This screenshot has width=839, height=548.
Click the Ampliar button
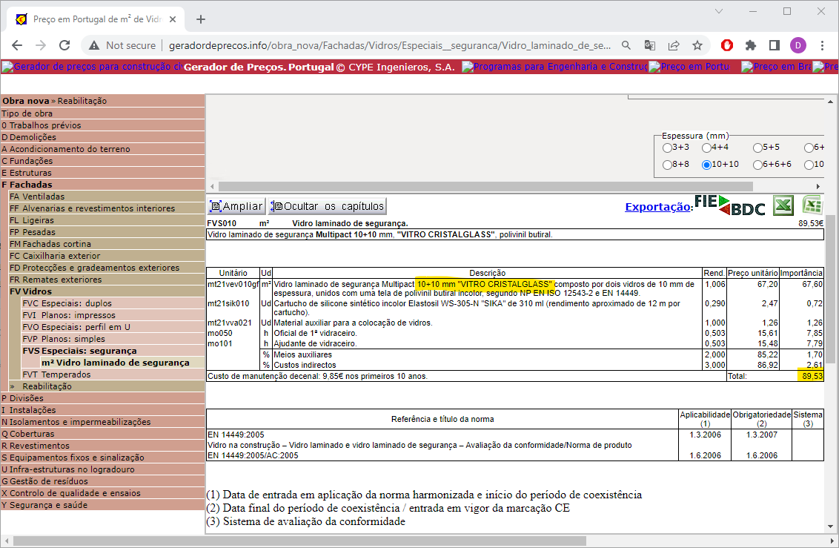click(236, 206)
